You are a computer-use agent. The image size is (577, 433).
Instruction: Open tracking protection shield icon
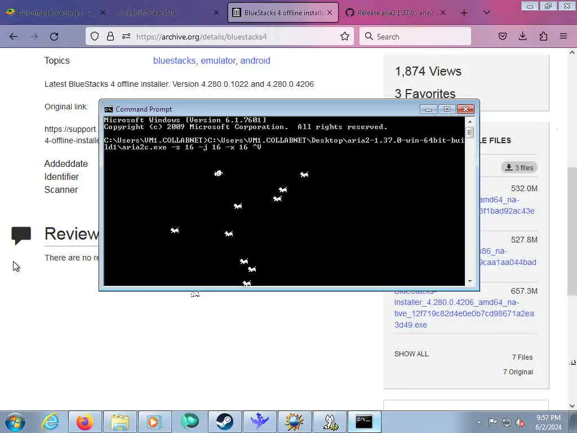[x=95, y=37]
